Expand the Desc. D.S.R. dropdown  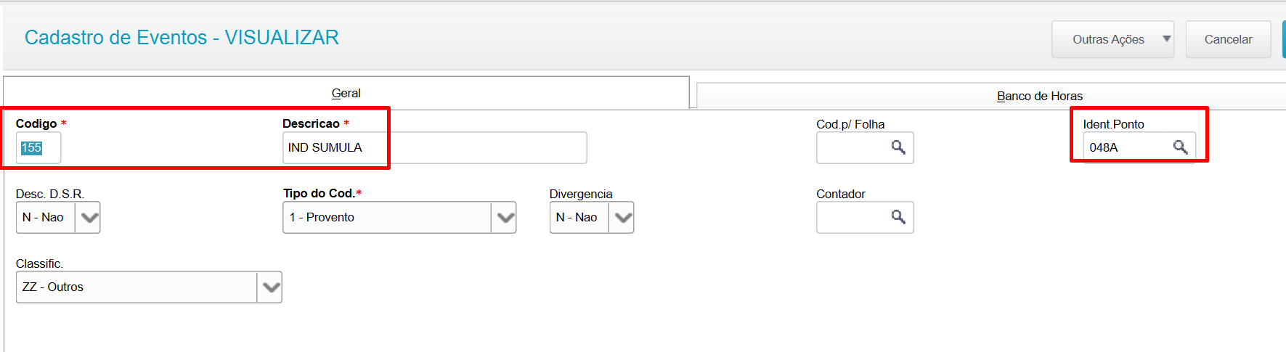tap(89, 218)
